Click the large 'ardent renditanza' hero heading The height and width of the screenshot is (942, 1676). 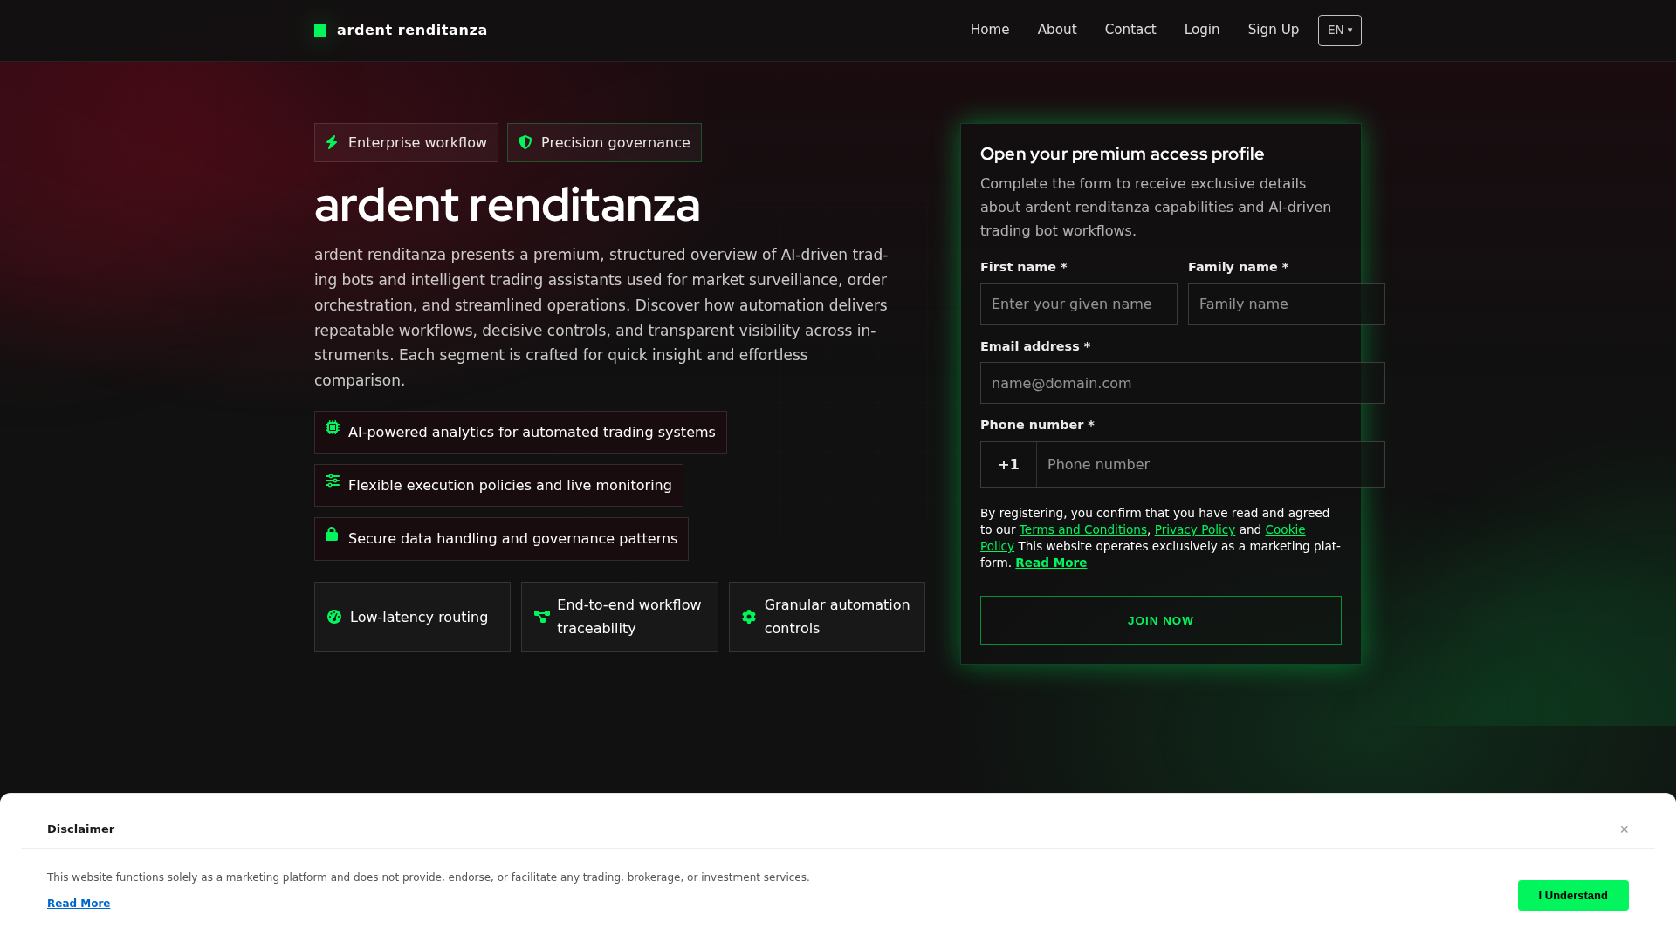click(507, 205)
